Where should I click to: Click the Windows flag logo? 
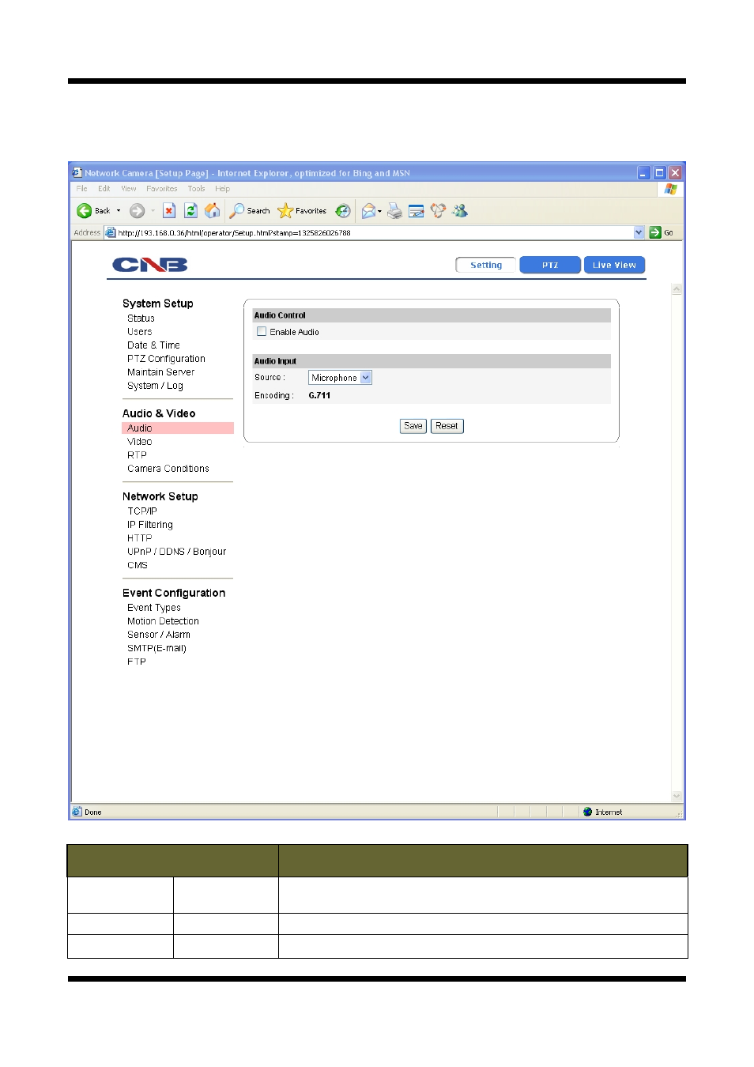pyautogui.click(x=670, y=189)
